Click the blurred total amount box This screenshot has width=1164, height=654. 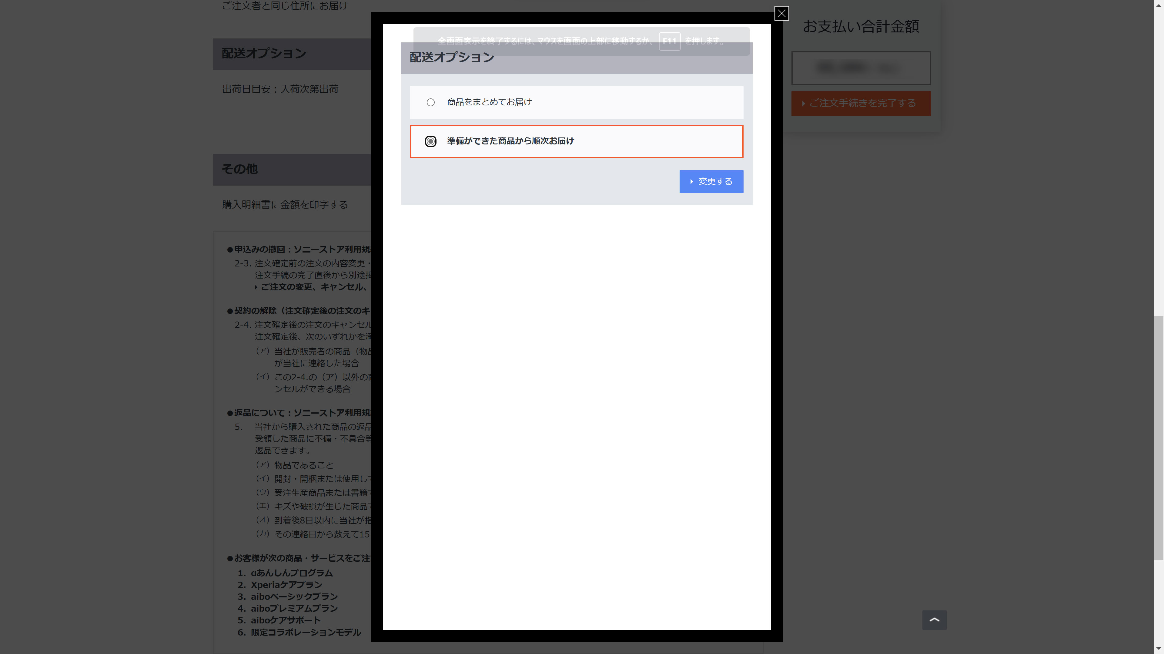tap(861, 68)
